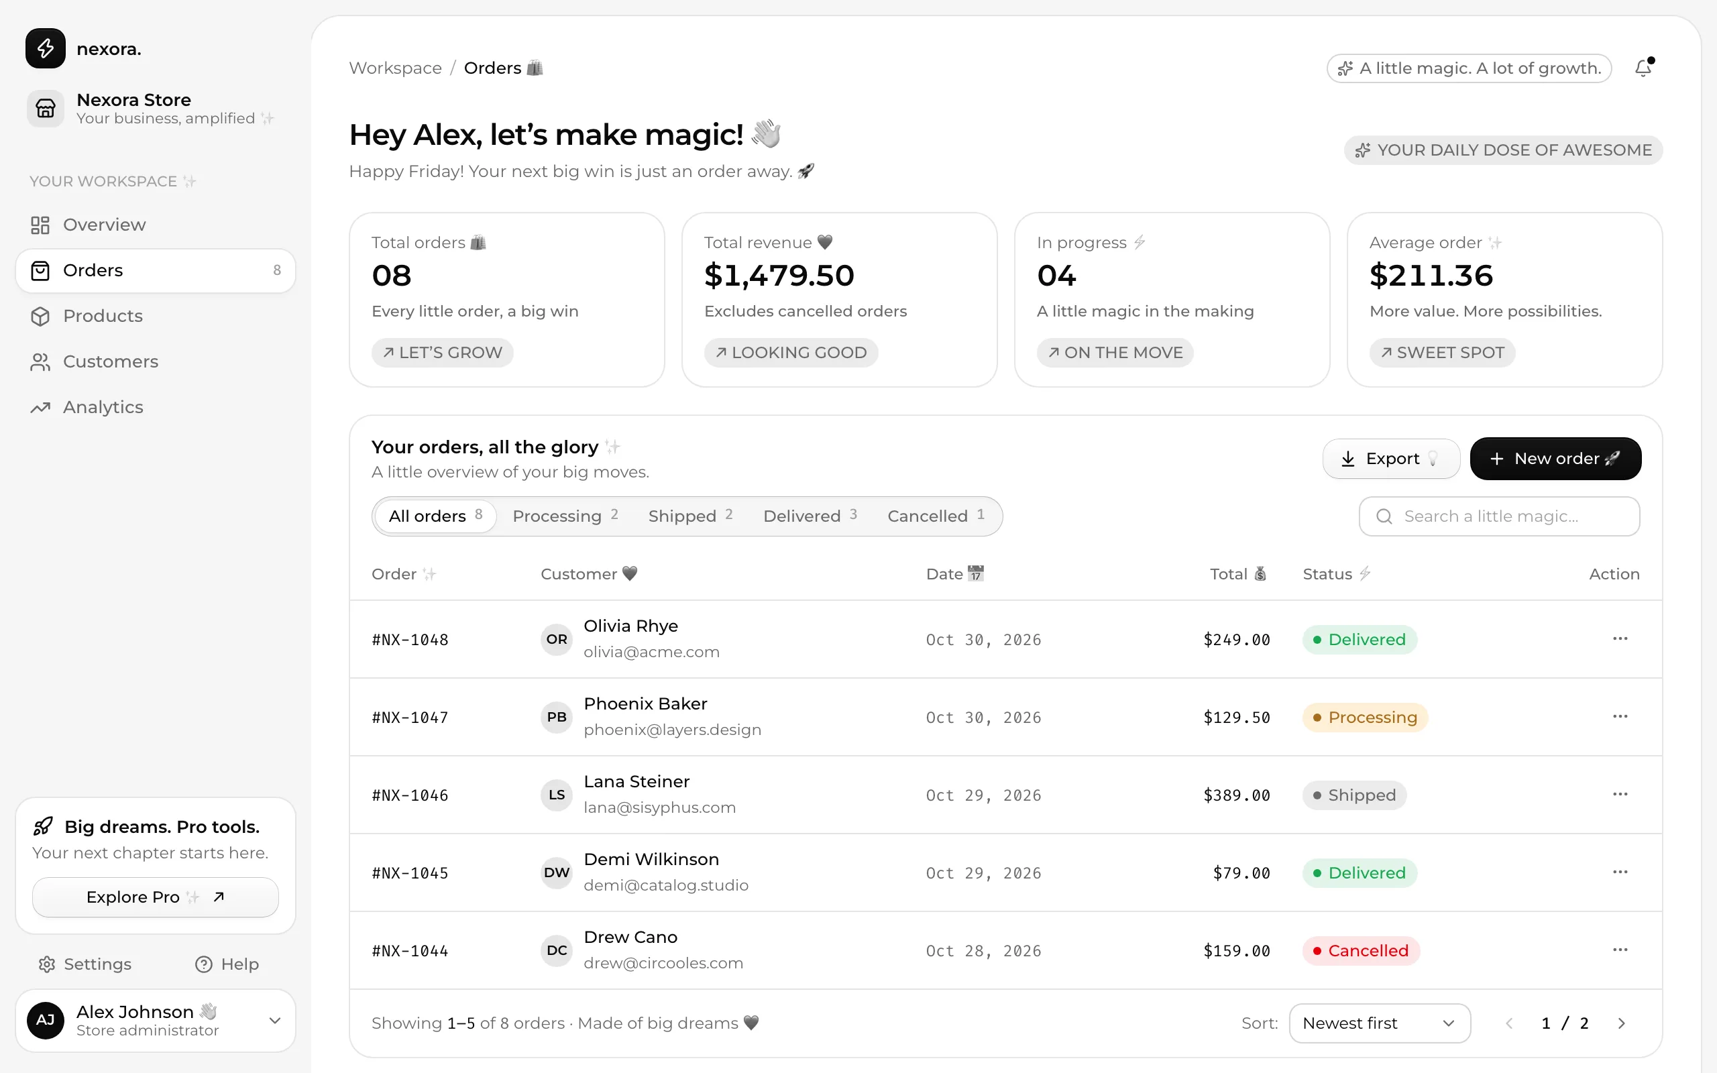Switch to the Cancelled orders tab

(x=936, y=516)
